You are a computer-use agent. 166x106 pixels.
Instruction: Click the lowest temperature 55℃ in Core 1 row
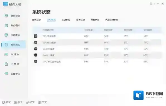pos(106,55)
